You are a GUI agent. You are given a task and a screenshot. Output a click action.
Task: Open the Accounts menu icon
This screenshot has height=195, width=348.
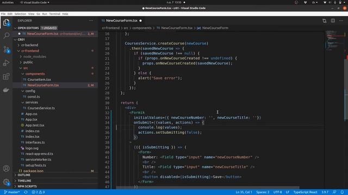6,168
